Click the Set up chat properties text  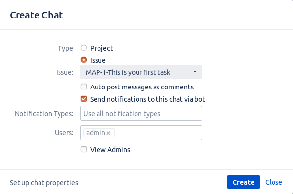[44, 183]
